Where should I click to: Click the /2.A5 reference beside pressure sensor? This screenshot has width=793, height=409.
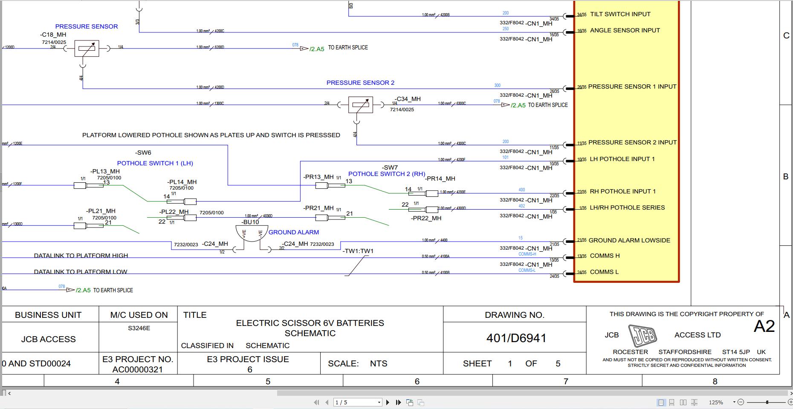[x=317, y=49]
